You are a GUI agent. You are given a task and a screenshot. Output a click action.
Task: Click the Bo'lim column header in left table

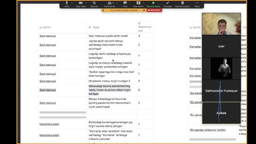point(45,27)
